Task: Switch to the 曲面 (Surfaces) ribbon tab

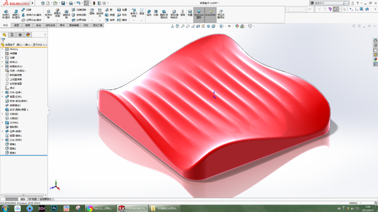Action: 28,25
